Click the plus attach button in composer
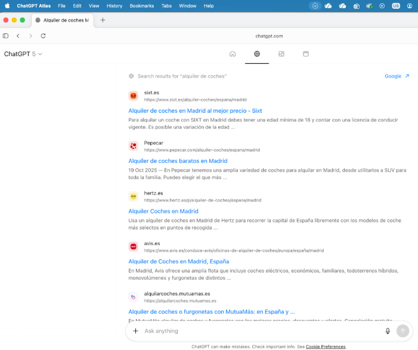 click(x=135, y=331)
